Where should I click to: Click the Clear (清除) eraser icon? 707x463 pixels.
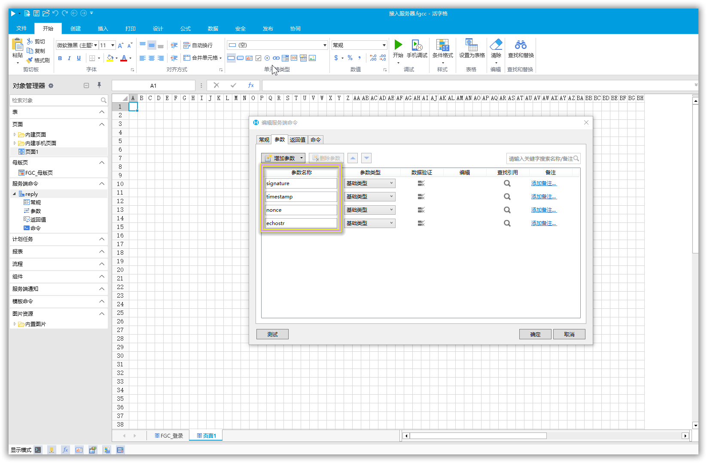[496, 45]
